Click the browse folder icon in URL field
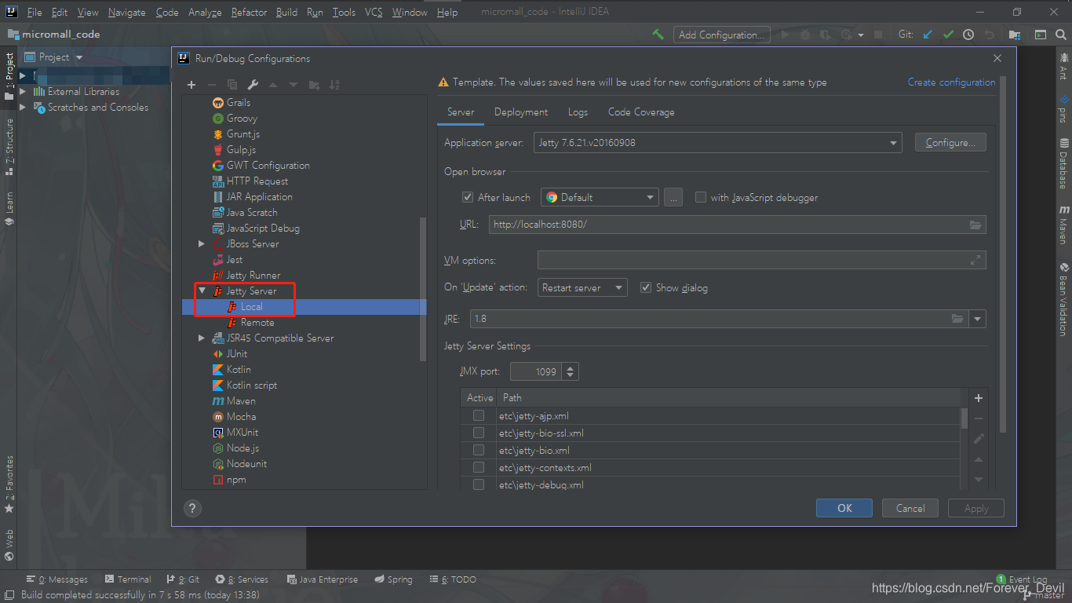This screenshot has width=1072, height=603. [x=975, y=225]
